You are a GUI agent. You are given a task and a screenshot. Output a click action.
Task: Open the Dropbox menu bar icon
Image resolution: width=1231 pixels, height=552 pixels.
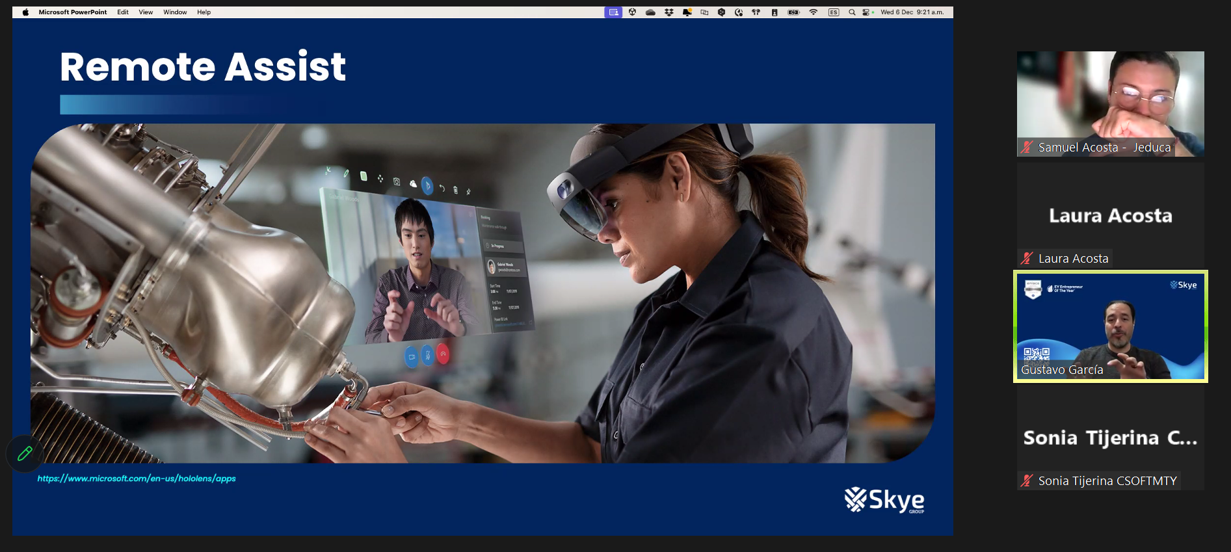click(668, 12)
